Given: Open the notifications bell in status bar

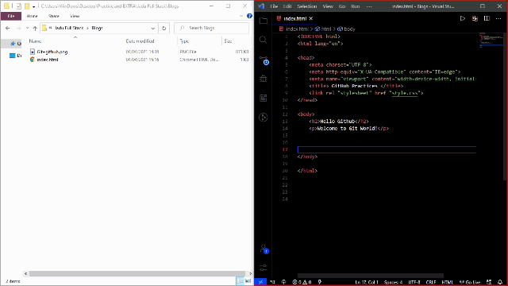Looking at the screenshot, I should click(500, 282).
